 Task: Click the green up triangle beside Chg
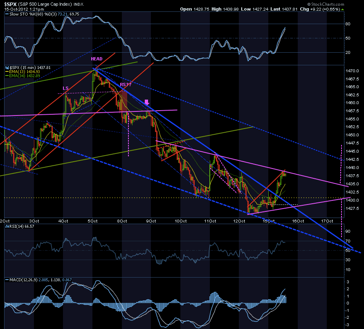pyautogui.click(x=343, y=9)
